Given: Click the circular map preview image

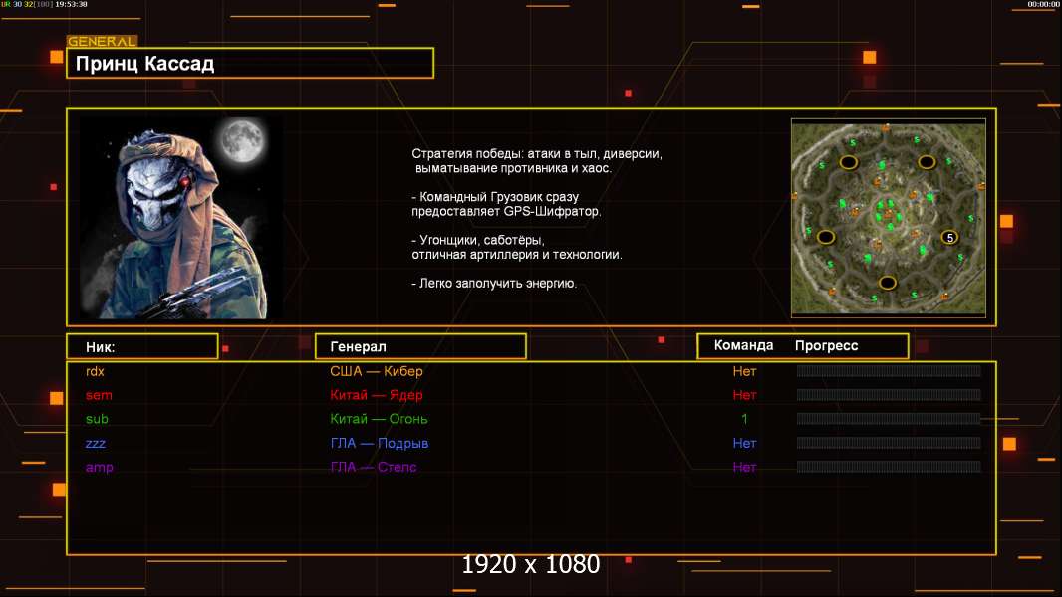Looking at the screenshot, I should [x=889, y=218].
